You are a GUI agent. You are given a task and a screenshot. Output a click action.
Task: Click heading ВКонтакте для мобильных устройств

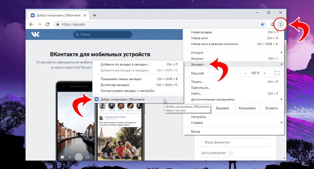(x=100, y=54)
